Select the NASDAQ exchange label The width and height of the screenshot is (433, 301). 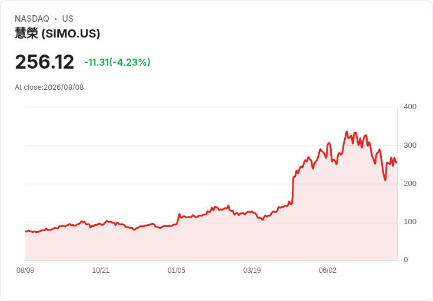click(x=32, y=19)
